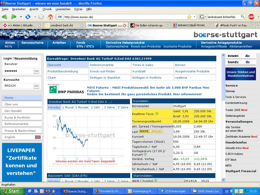The image size is (260, 195).
Task: Click the DE language indicator in tray
Action: pyautogui.click(x=227, y=191)
